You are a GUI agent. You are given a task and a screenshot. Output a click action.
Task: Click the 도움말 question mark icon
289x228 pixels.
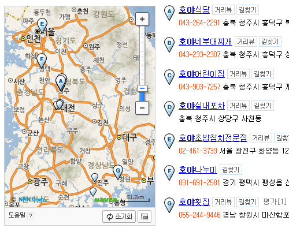(x=31, y=216)
